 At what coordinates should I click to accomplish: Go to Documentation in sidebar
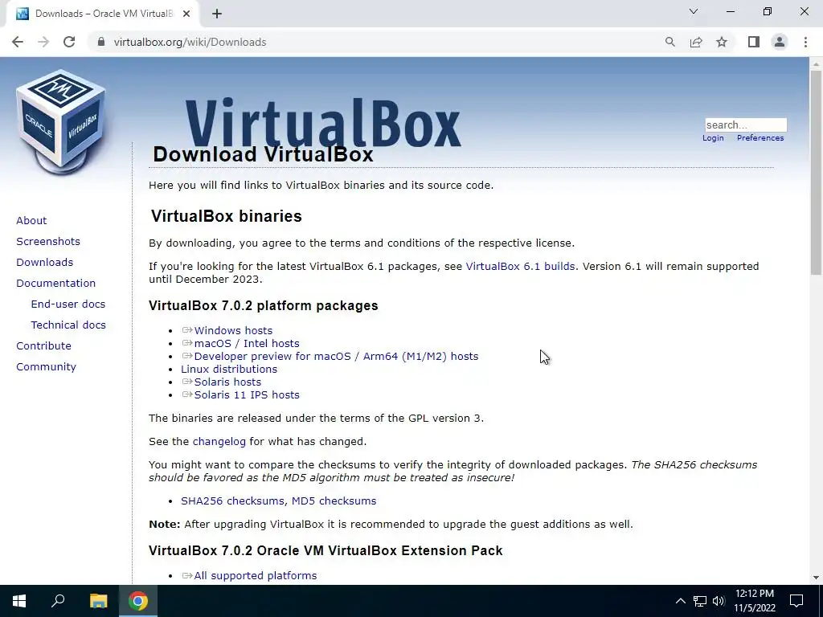(x=55, y=284)
